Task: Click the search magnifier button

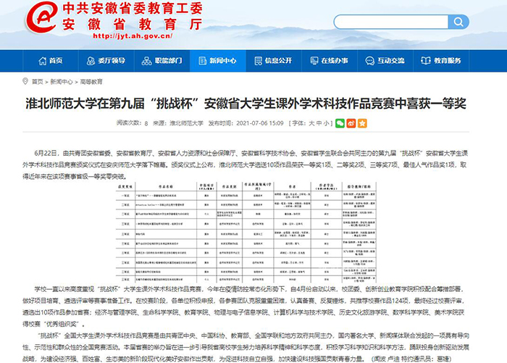Action: pos(458,22)
